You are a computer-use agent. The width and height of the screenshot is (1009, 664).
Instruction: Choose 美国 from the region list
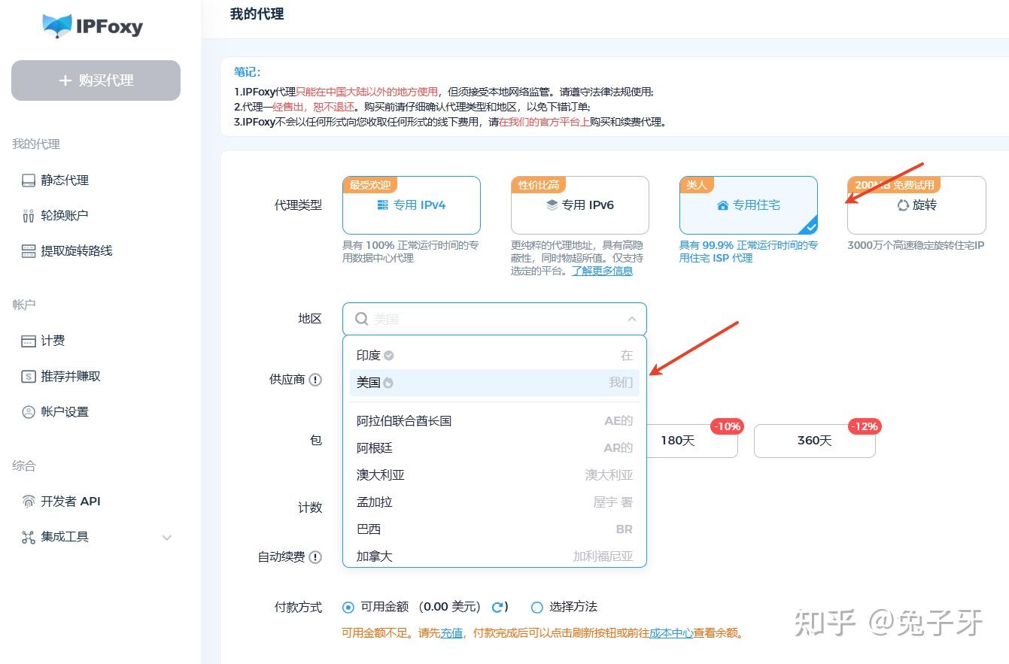coord(494,383)
